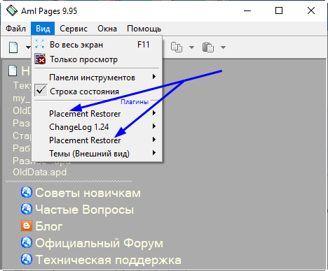Screen dimensions: 328x271
Task: Click the Только просмотр red X icon
Action: [x=40, y=59]
